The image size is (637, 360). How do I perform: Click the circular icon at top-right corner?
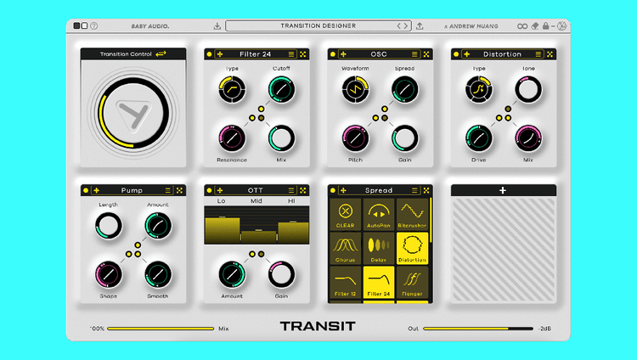pyautogui.click(x=562, y=26)
